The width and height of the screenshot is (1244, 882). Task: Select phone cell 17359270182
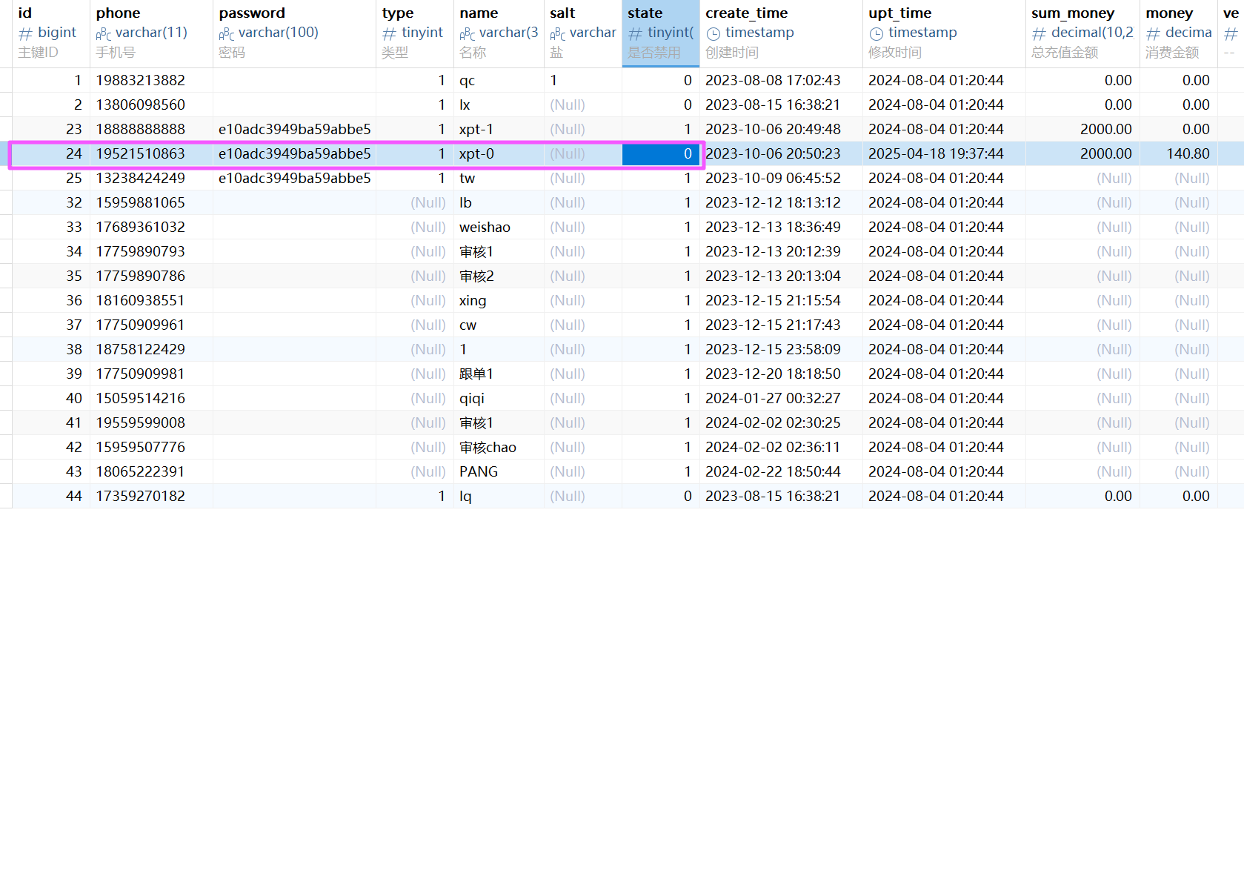(151, 496)
